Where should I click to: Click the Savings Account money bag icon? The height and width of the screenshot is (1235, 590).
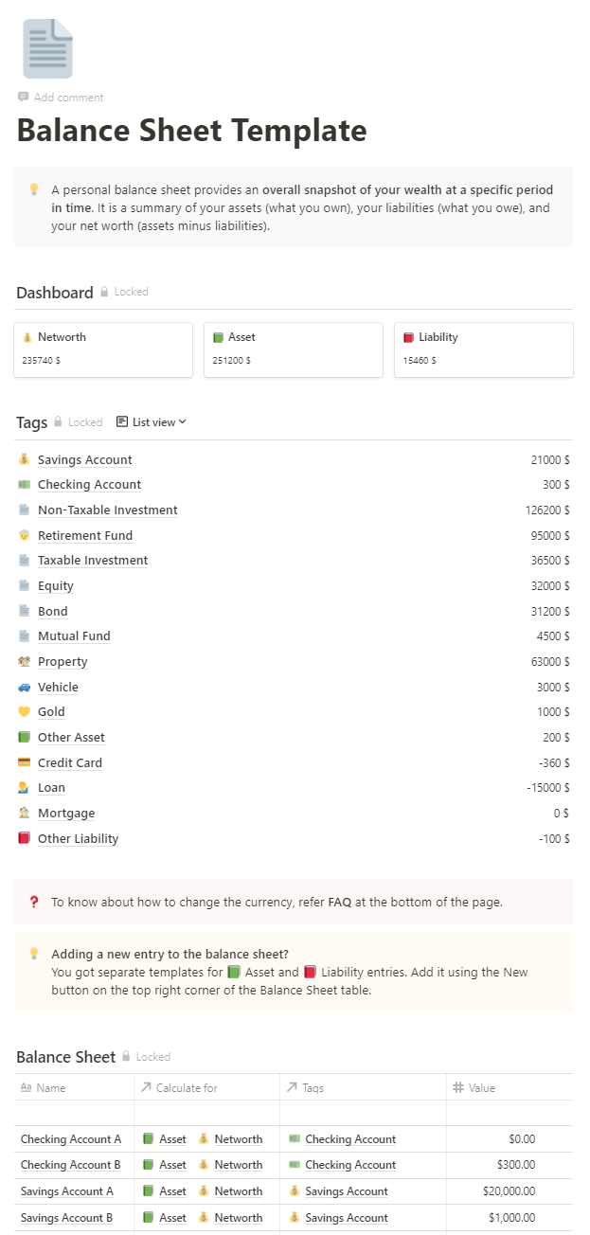(x=25, y=460)
